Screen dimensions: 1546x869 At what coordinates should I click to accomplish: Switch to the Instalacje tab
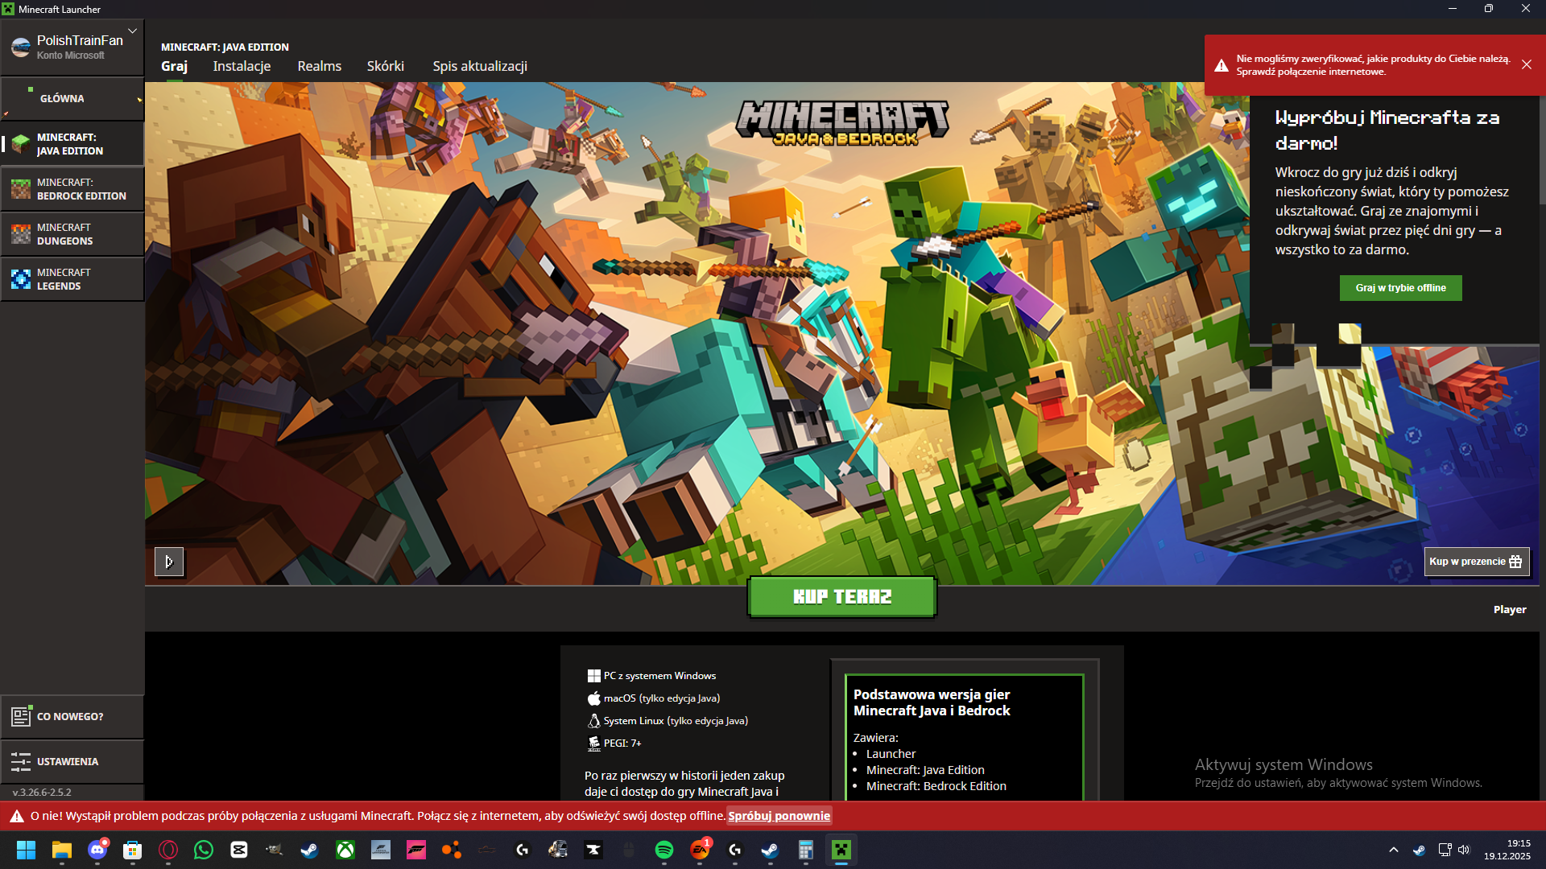point(242,66)
